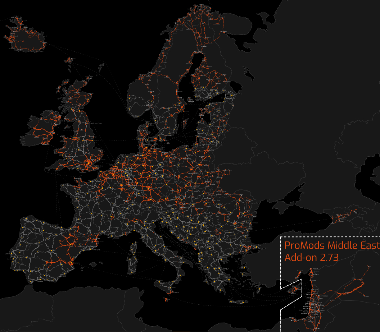Click the Port Said city marker

pyautogui.click(x=296, y=319)
